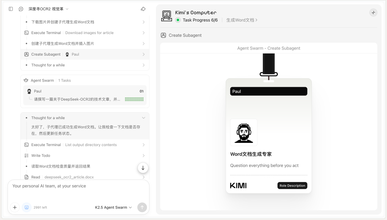Click Paul avatar in Agent Swarm card
The height and width of the screenshot is (220, 387).
tap(29, 91)
